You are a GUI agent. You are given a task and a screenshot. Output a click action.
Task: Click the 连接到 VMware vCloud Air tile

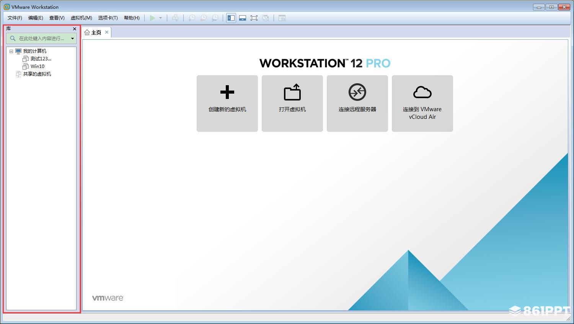tap(422, 104)
